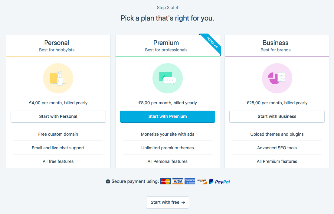Click the American Express logo
Image resolution: width=334 pixels, height=214 pixels.
[190, 181]
